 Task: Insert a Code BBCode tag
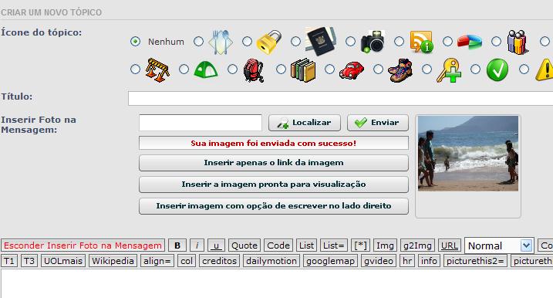[x=278, y=246]
